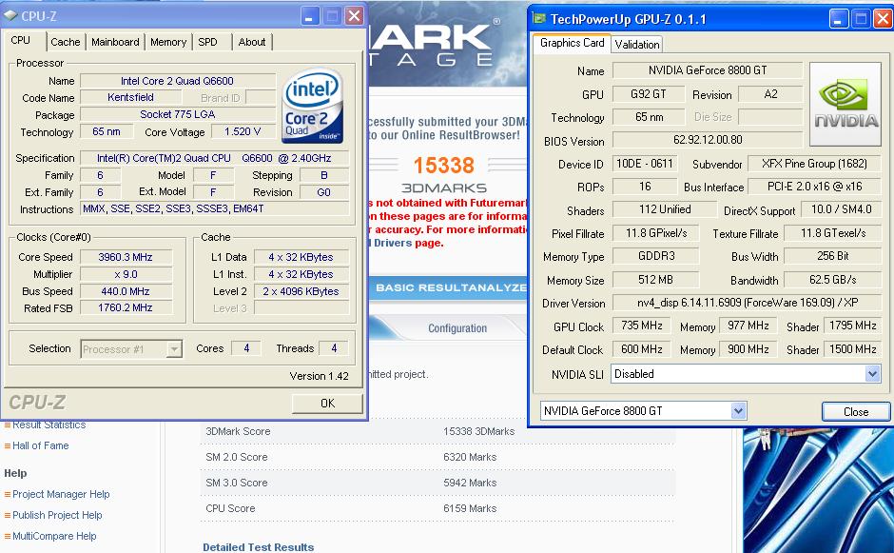Viewport: 894px width, 553px height.
Task: Click the Code Name value Kentsfield
Action: point(130,98)
